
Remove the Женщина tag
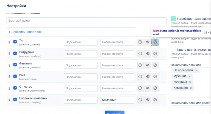pyautogui.click(x=190, y=82)
